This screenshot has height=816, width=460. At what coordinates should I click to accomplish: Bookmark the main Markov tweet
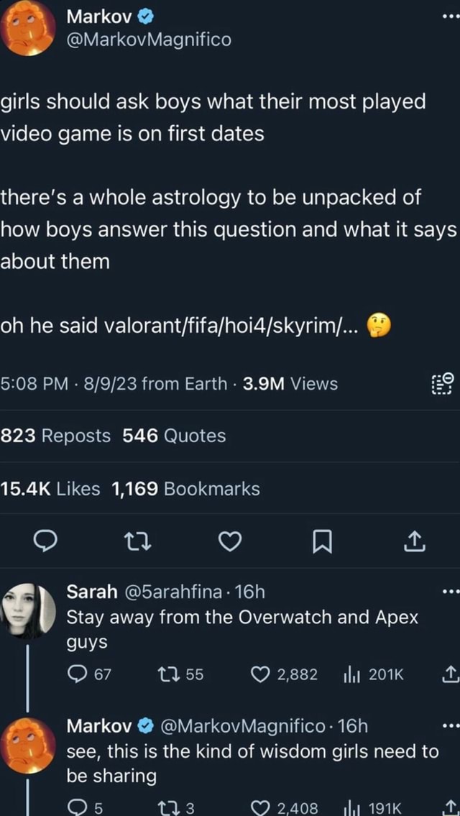coord(320,542)
